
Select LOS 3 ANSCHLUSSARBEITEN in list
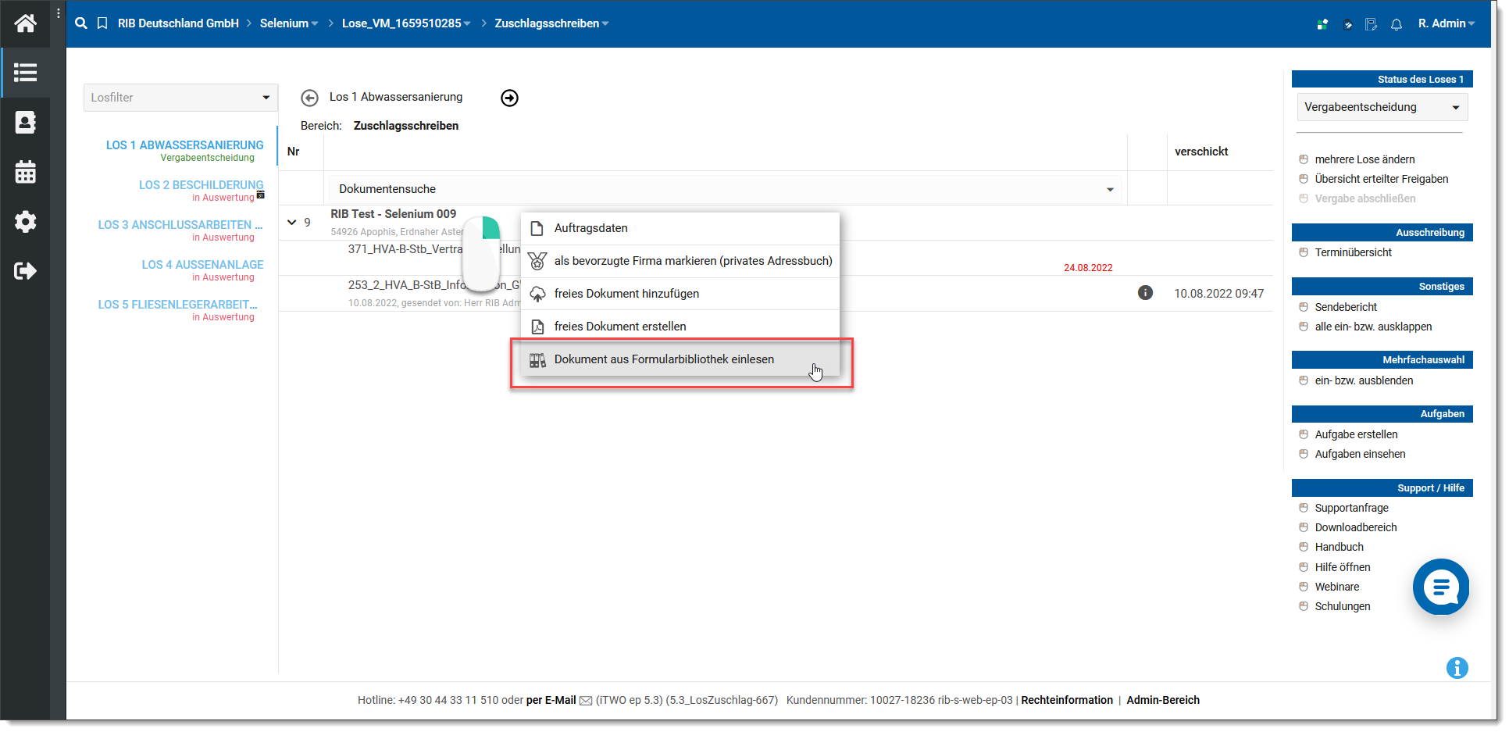180,225
